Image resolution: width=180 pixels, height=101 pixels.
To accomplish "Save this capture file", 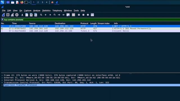I will [27, 15].
